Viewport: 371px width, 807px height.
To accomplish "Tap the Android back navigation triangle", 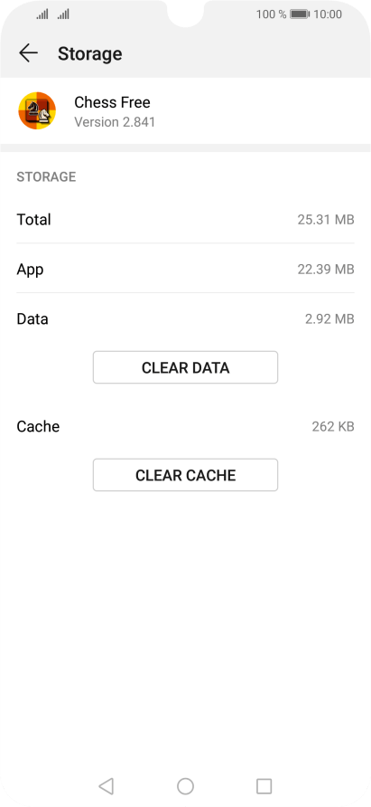I will pos(106,786).
